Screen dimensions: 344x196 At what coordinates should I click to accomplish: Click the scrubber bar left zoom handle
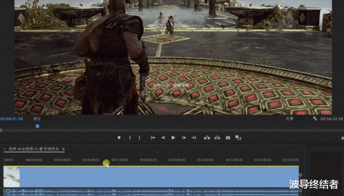point(1,130)
